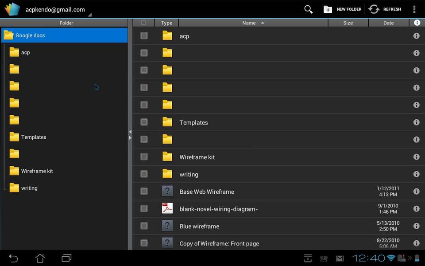This screenshot has width=425, height=266.
Task: Check the box next to Templates folder
Action: pos(144,122)
